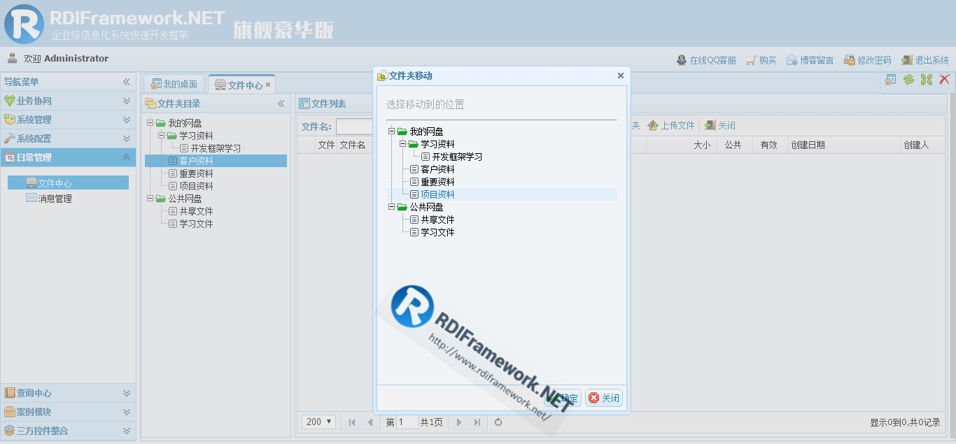Click the 查询中心 book icon
The height and width of the screenshot is (444, 956).
[10, 393]
